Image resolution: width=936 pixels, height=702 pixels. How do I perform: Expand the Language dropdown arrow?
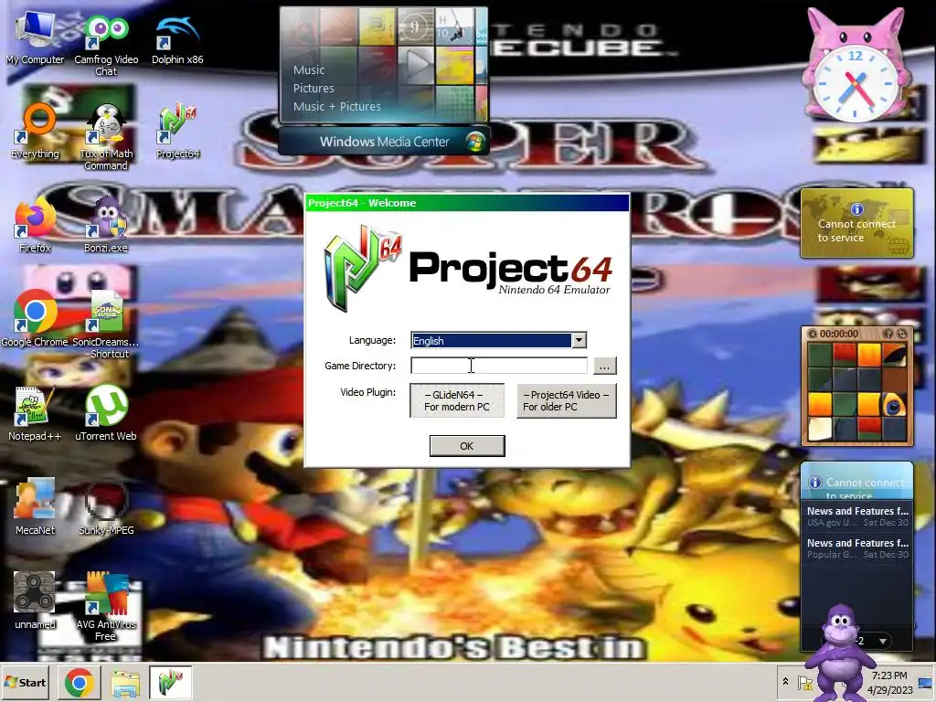click(x=579, y=340)
